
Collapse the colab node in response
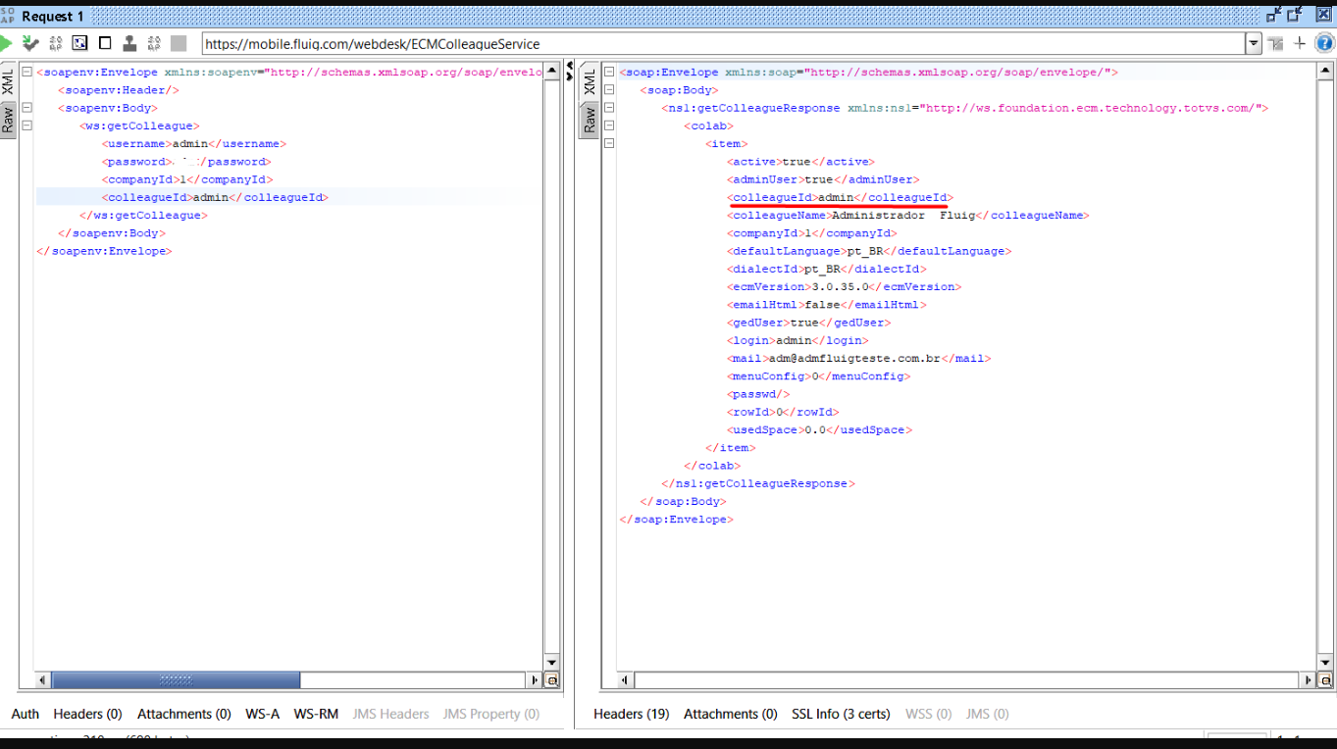(609, 125)
